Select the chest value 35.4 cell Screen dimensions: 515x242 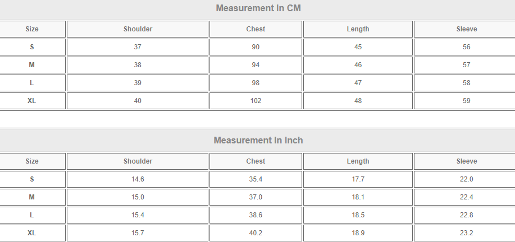(x=256, y=179)
